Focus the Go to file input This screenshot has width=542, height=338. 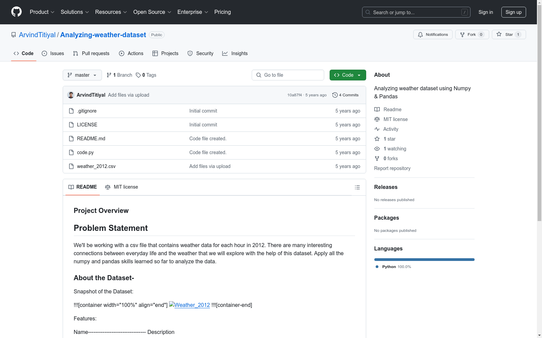288,75
